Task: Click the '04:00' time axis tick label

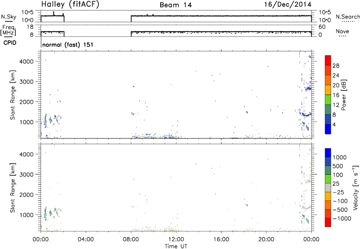Action: point(85,240)
